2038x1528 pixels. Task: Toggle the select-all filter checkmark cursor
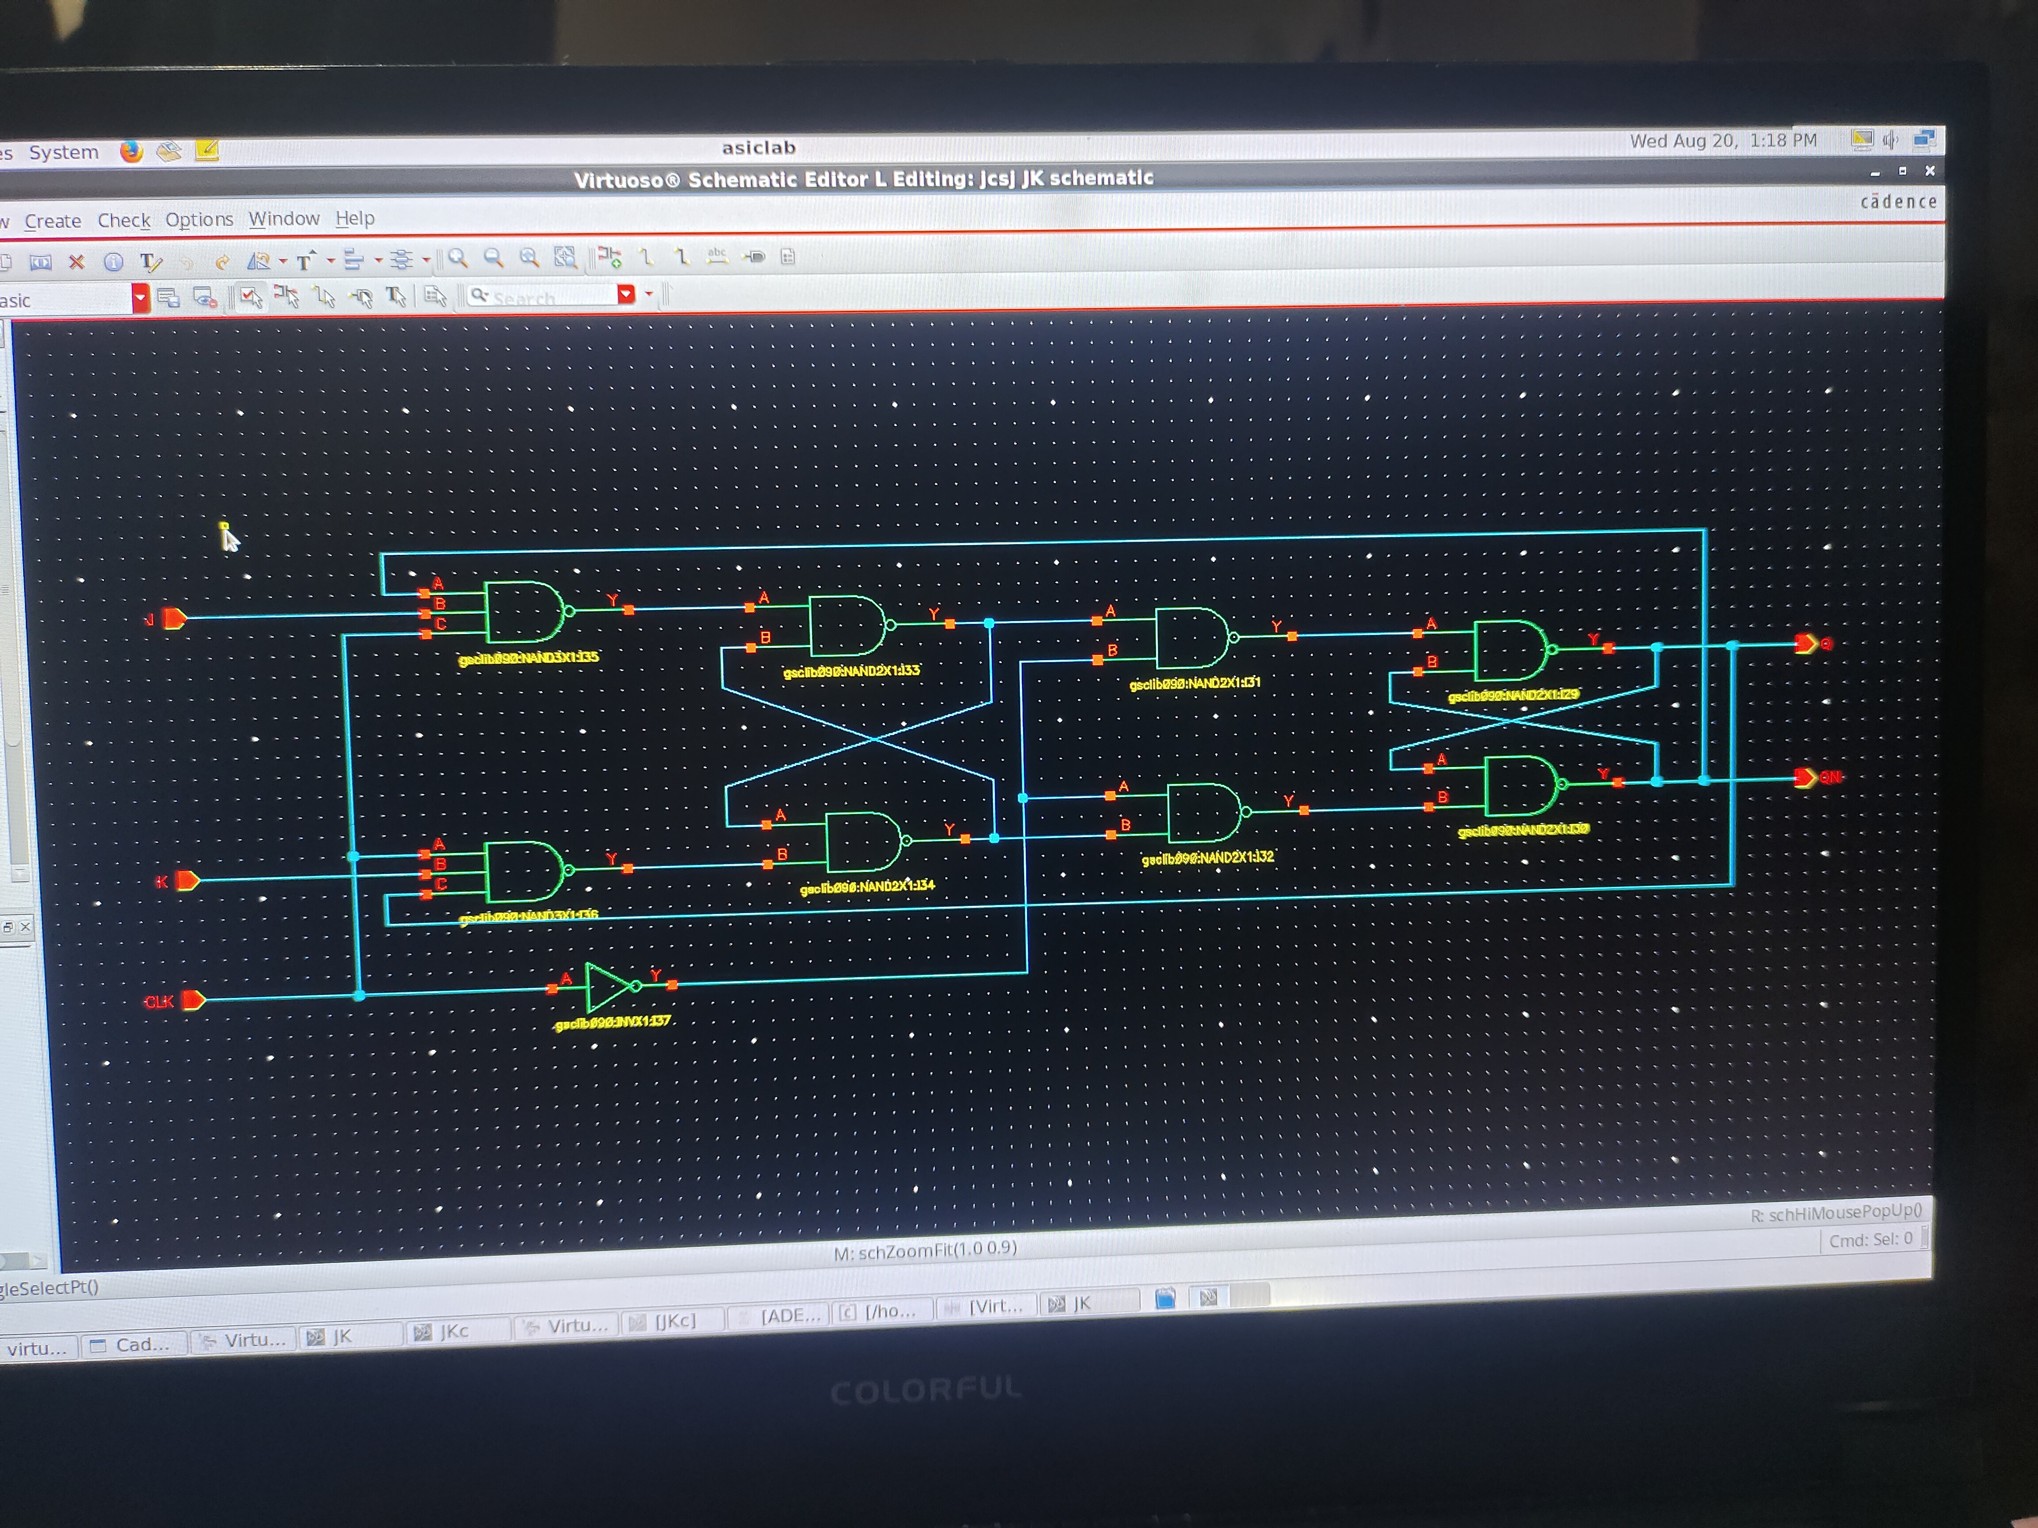pos(251,297)
